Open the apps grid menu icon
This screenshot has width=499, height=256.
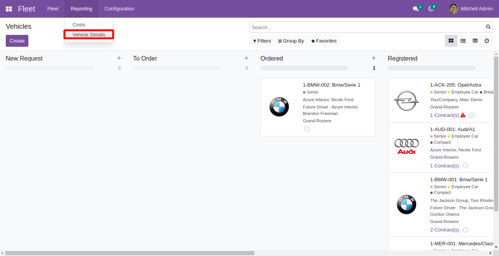9,9
